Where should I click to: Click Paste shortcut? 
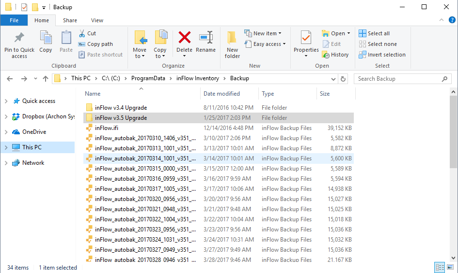[101, 55]
